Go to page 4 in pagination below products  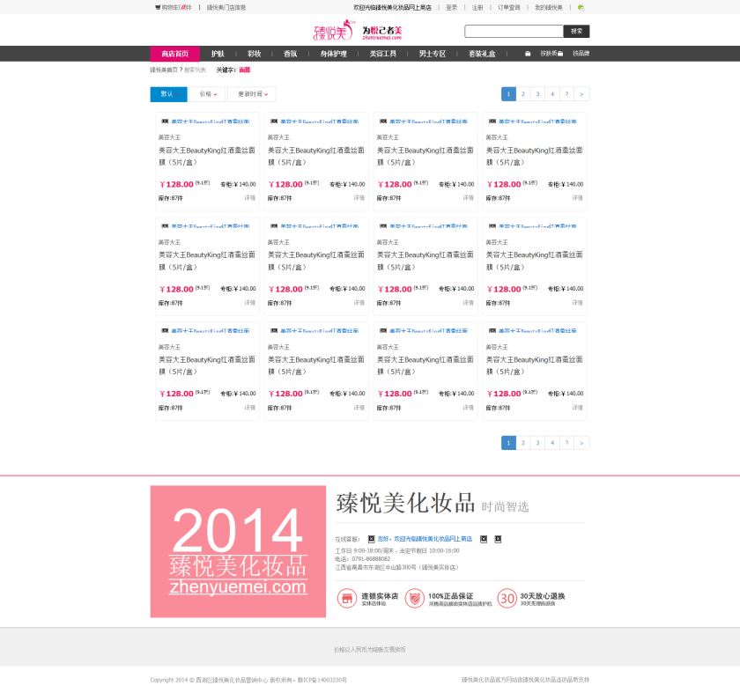pyautogui.click(x=552, y=443)
